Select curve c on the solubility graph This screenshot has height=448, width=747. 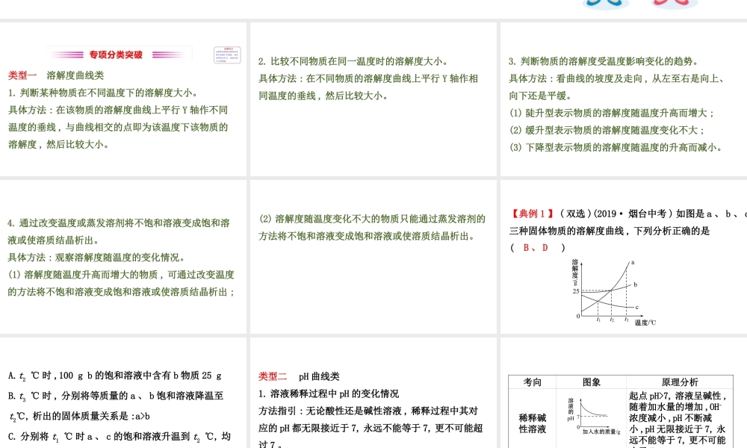(x=636, y=308)
